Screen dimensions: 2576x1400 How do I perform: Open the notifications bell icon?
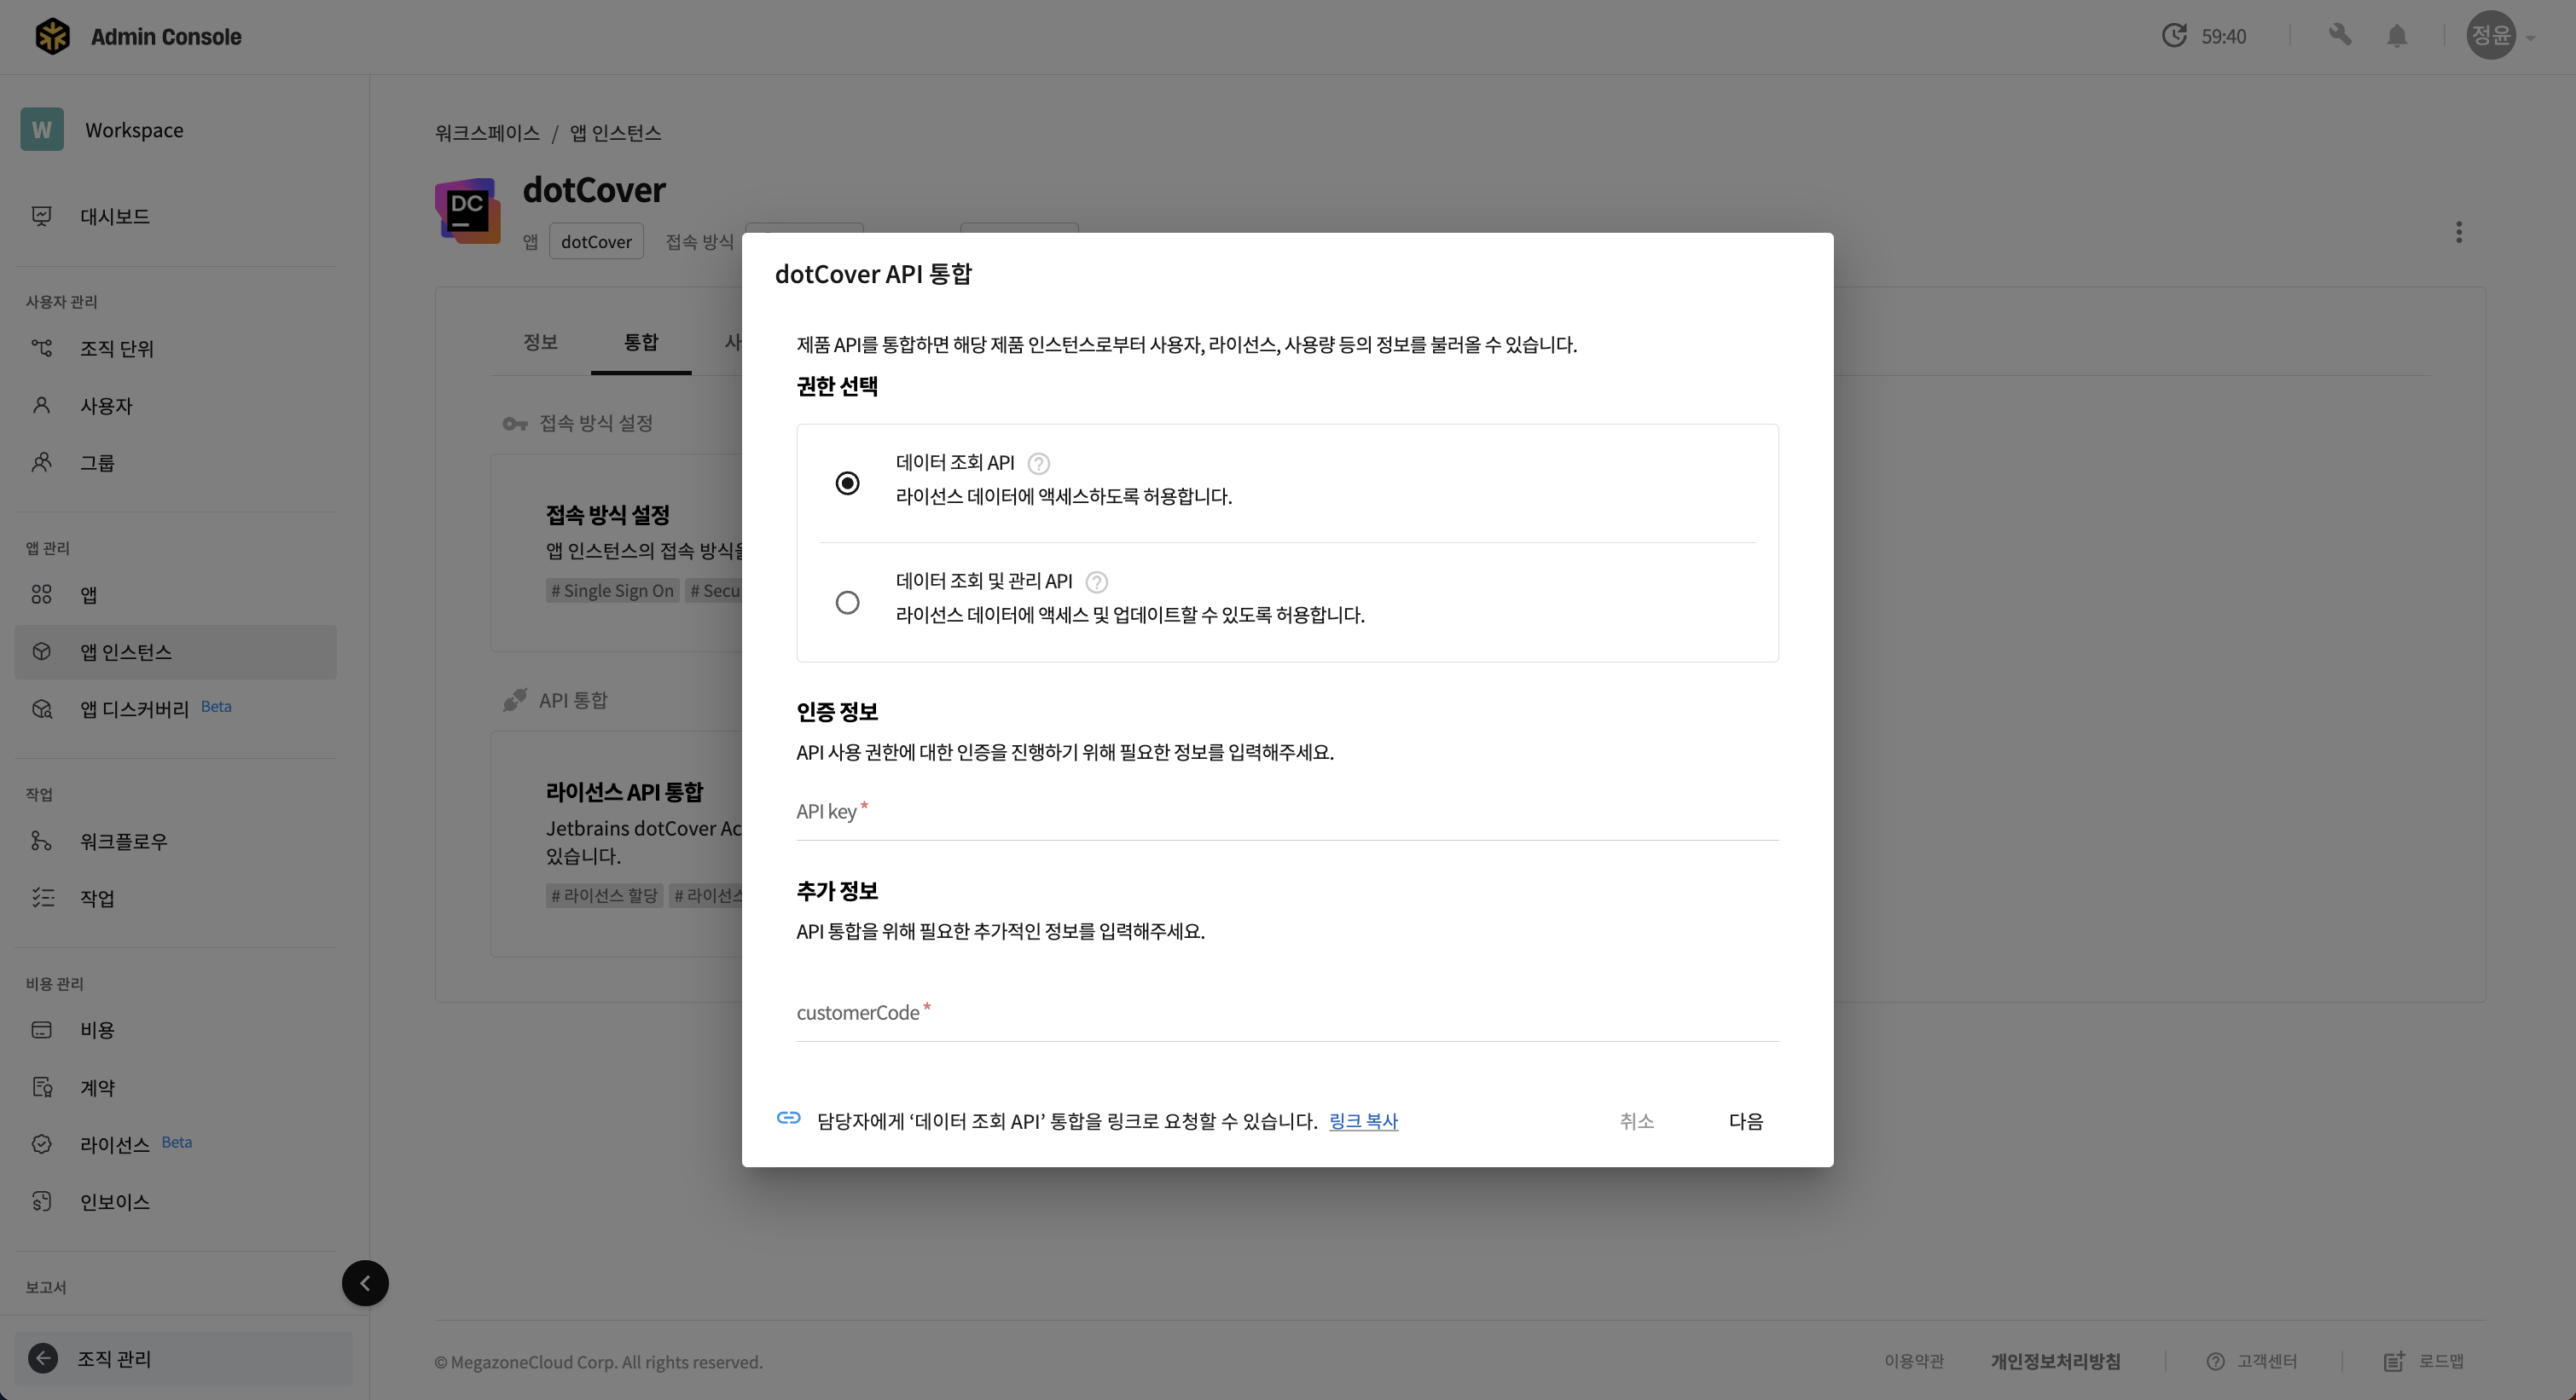click(2397, 36)
